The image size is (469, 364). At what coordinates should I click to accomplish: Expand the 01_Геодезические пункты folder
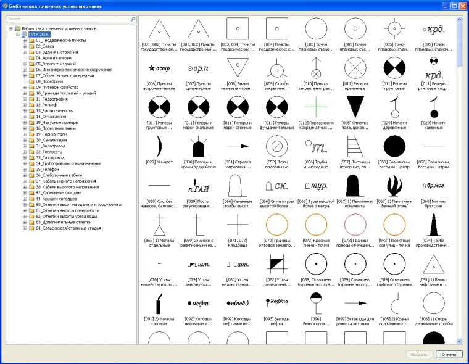tap(25, 40)
